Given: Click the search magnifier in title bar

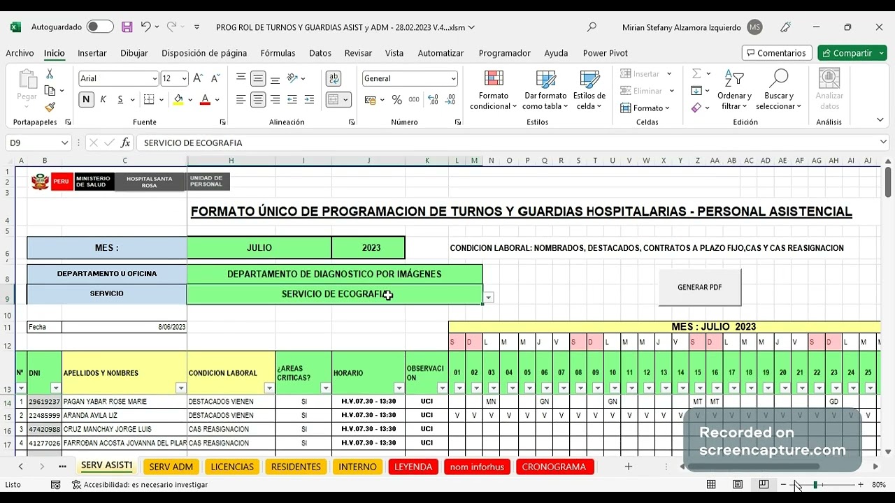Looking at the screenshot, I should [592, 27].
